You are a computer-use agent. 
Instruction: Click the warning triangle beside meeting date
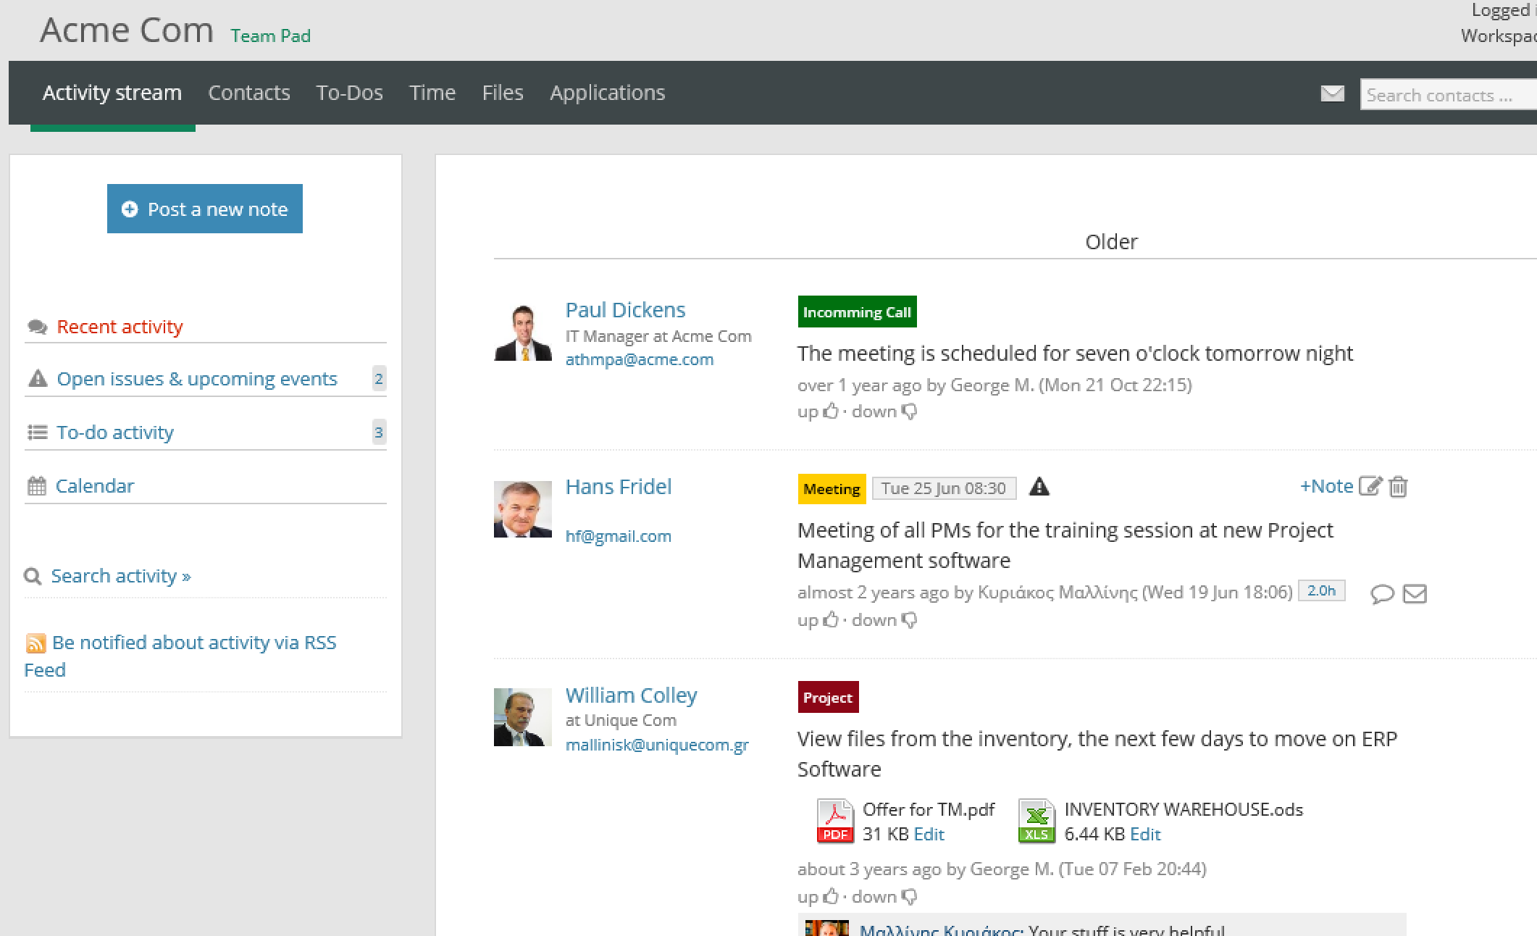click(1039, 487)
